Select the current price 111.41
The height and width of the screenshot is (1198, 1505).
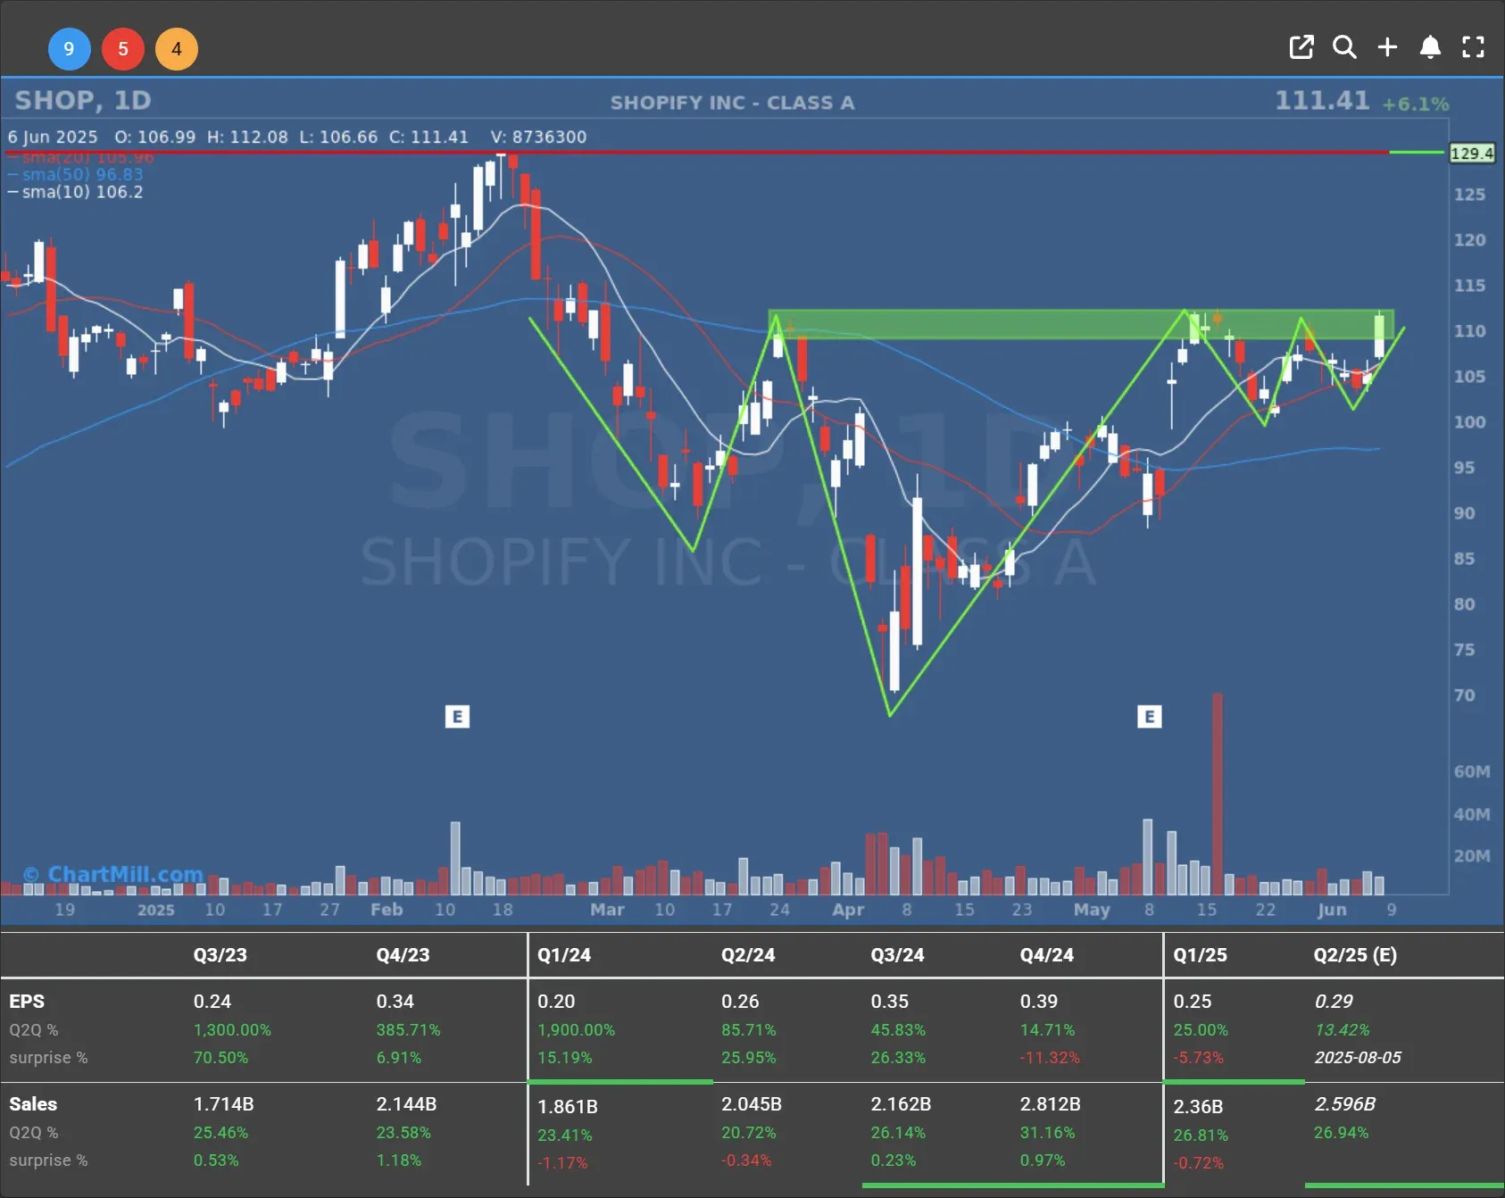pyautogui.click(x=1322, y=100)
